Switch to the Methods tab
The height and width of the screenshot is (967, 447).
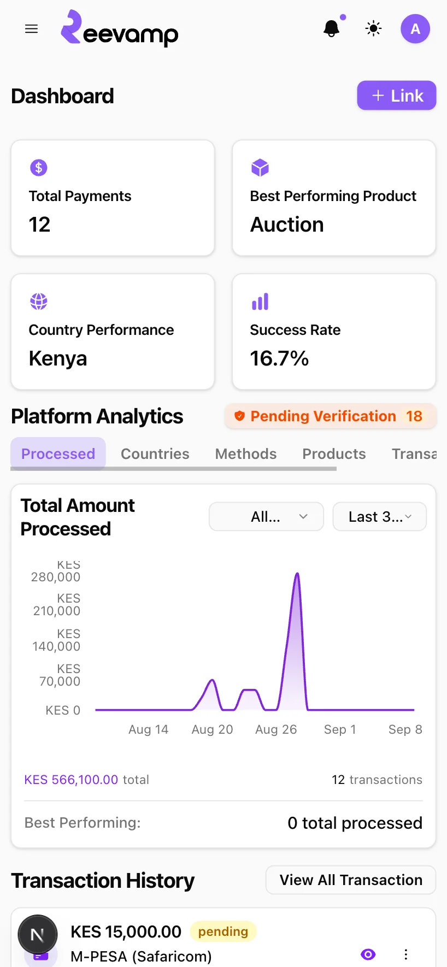tap(246, 453)
